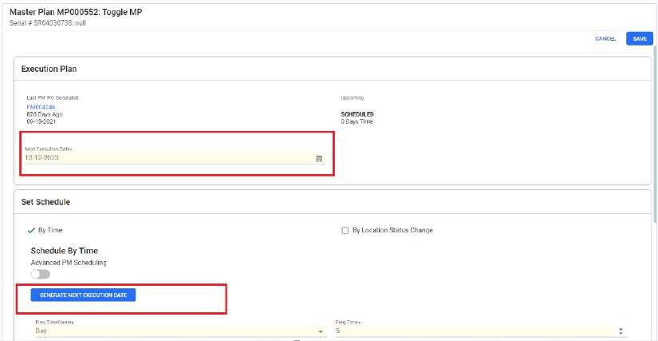
Task: Focus the Next Execution Date field
Action: [160, 158]
